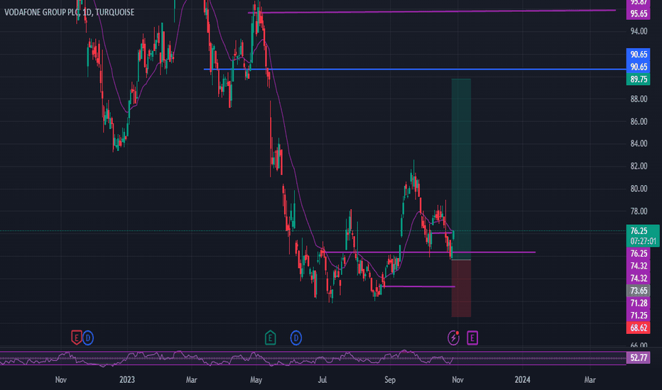Click the VODAFONE GROUP PLC chart title
Viewport: 662px width, 390px height.
[69, 12]
